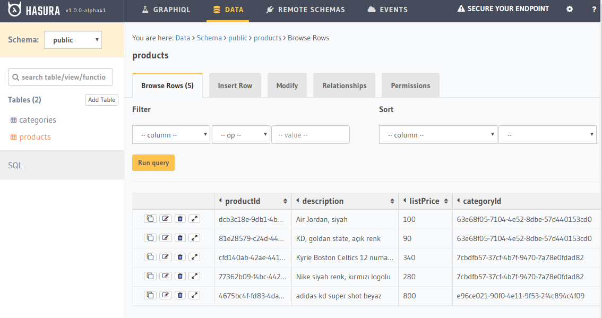Click the help question mark icon
The image size is (602, 318).
[594, 10]
